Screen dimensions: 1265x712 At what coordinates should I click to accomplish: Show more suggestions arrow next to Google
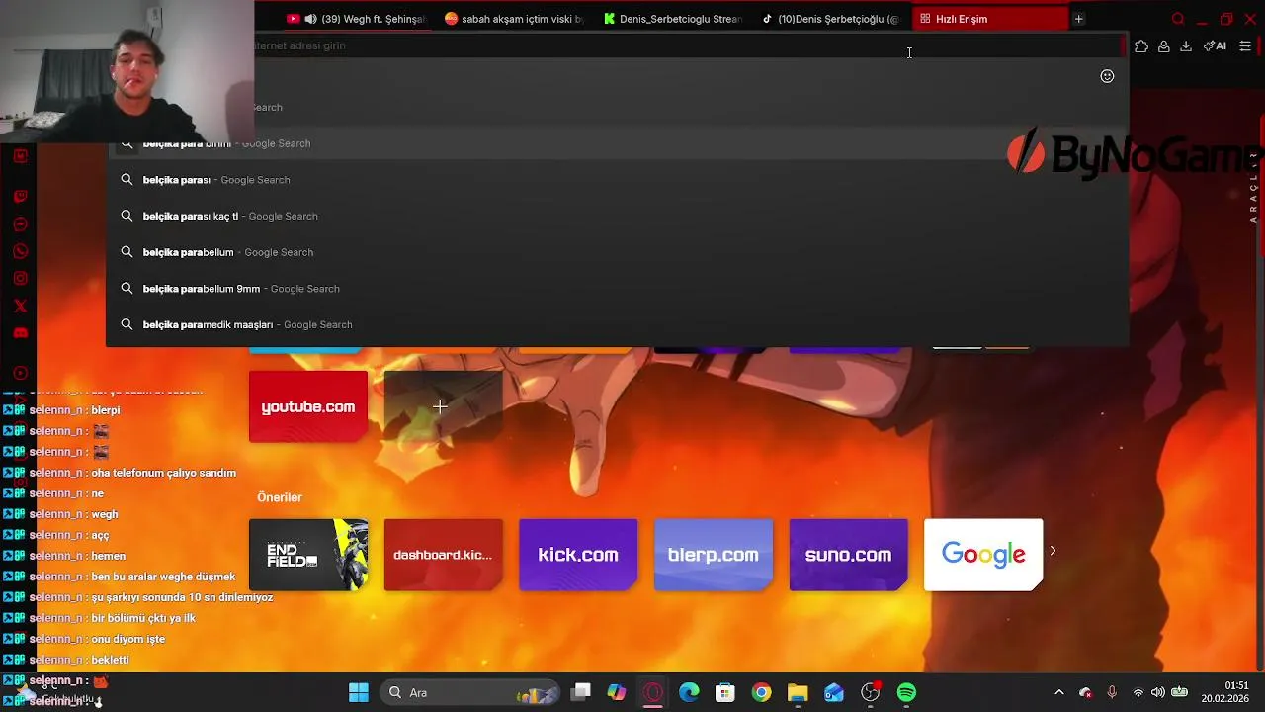1053,551
